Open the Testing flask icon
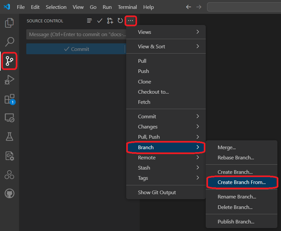 (x=10, y=137)
